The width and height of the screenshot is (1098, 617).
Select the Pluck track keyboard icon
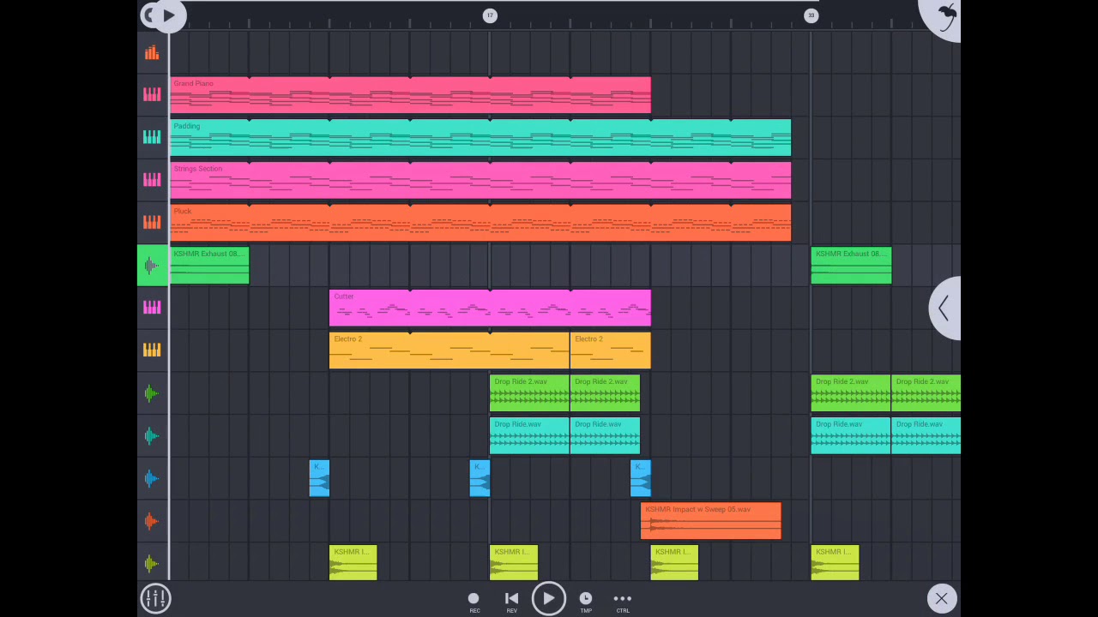[152, 222]
